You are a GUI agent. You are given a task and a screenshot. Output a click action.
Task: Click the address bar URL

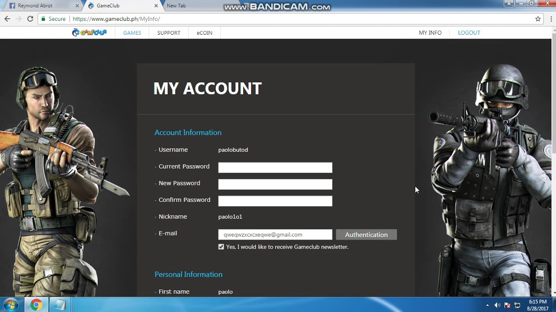(x=116, y=19)
